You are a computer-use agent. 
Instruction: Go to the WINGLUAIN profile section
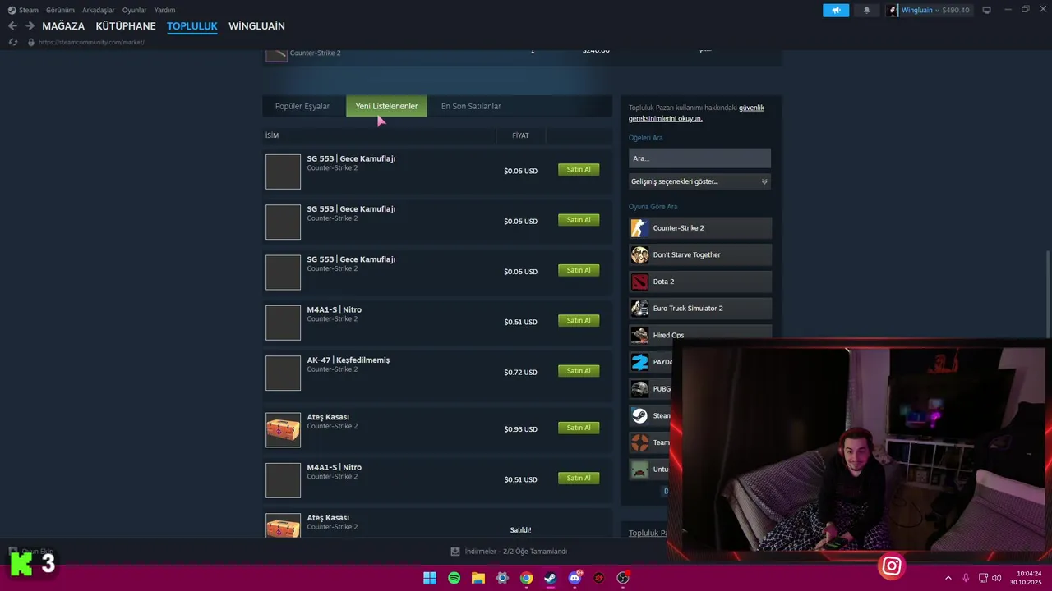256,26
